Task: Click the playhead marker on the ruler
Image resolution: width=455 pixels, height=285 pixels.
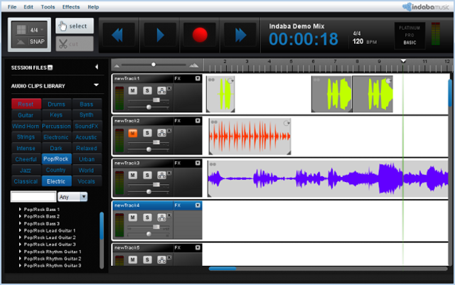Action: coord(403,61)
